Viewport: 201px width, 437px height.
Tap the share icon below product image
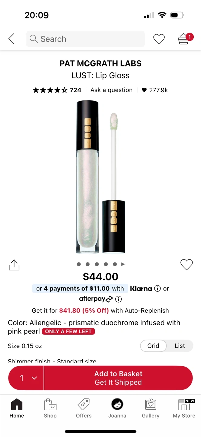pyautogui.click(x=14, y=265)
